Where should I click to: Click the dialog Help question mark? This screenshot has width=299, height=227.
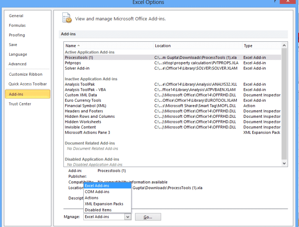275,1
